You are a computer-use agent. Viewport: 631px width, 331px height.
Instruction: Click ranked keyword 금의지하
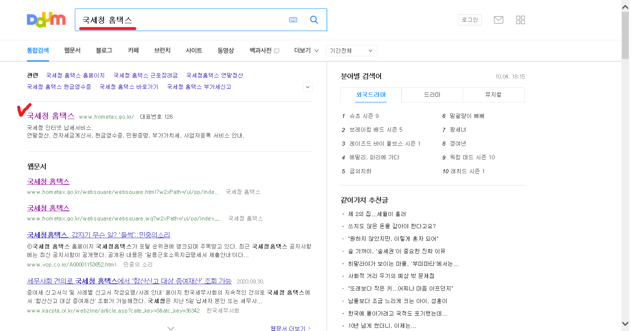(x=360, y=171)
